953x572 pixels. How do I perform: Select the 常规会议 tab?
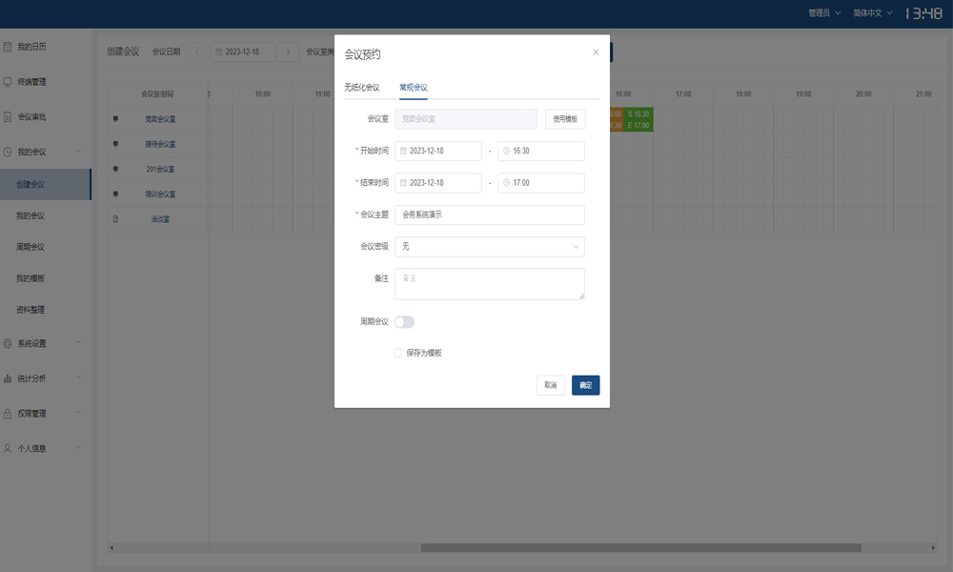[414, 88]
